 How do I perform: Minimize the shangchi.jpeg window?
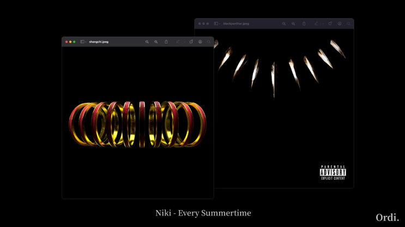[70, 41]
